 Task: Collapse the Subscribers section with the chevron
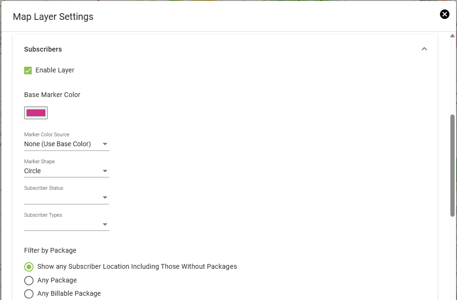(424, 49)
